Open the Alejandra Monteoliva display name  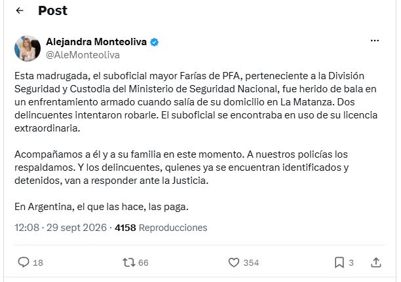[96, 42]
